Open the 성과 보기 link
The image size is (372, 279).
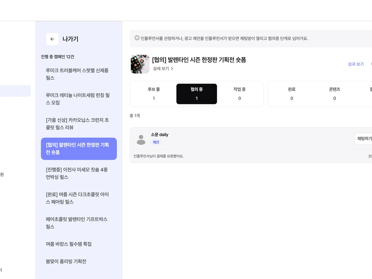[x=355, y=64]
